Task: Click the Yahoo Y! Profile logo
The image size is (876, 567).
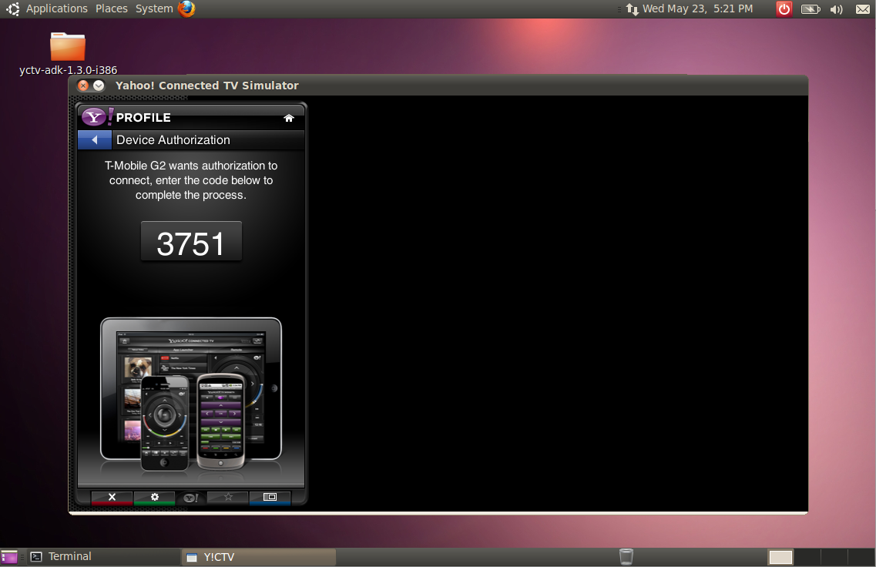Action: pyautogui.click(x=98, y=117)
